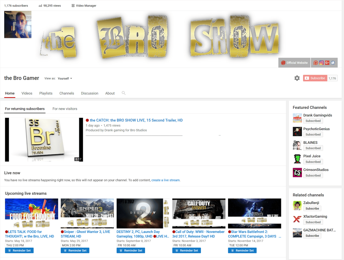The height and width of the screenshot is (260, 344).
Task: Open Star Wars Battlefront II thumbnail
Action: tap(255, 213)
